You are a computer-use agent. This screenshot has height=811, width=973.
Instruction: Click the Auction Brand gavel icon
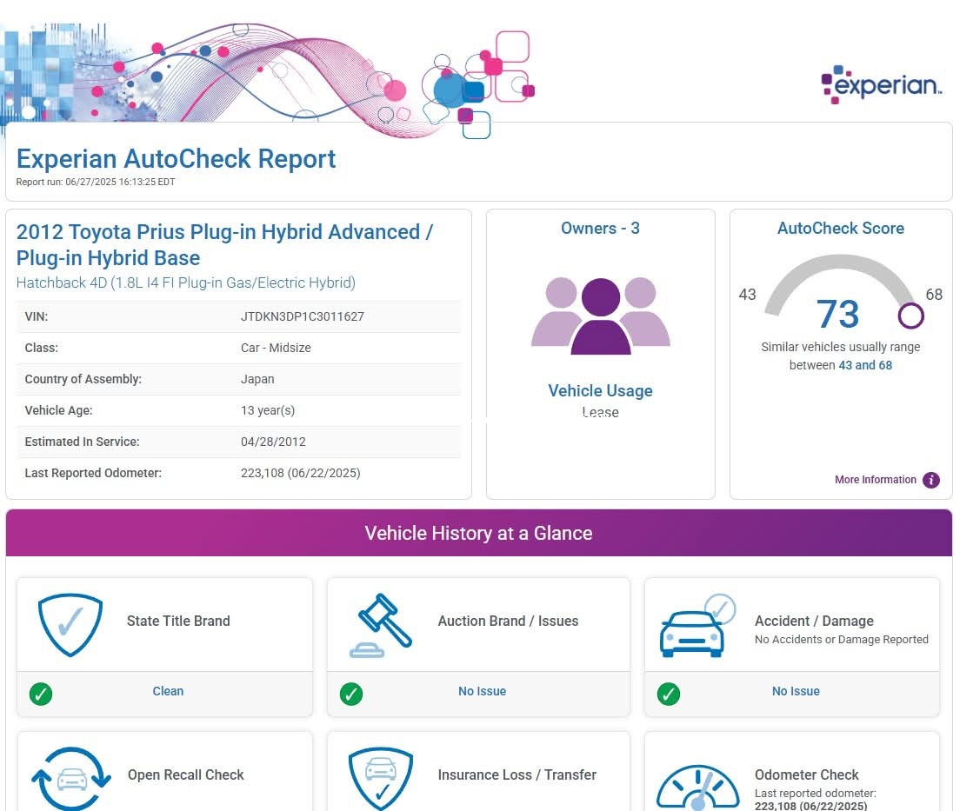click(x=380, y=626)
